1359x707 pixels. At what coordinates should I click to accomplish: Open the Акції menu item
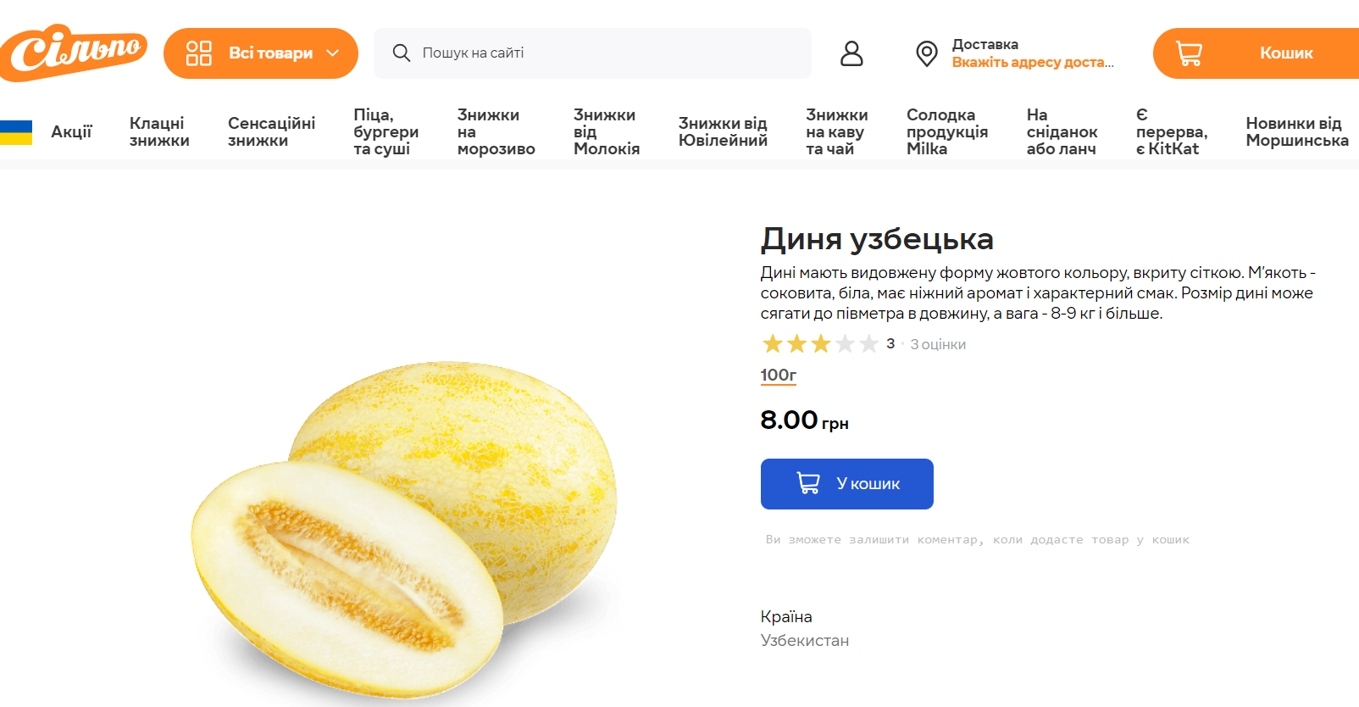pos(71,132)
